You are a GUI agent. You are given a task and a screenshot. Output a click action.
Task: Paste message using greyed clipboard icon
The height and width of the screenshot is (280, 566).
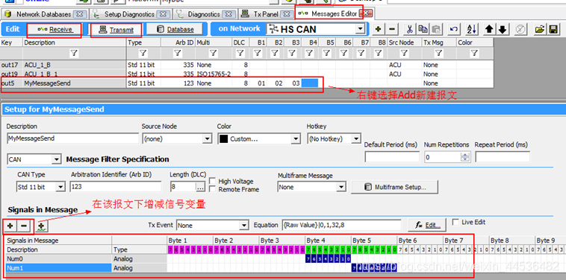437,30
